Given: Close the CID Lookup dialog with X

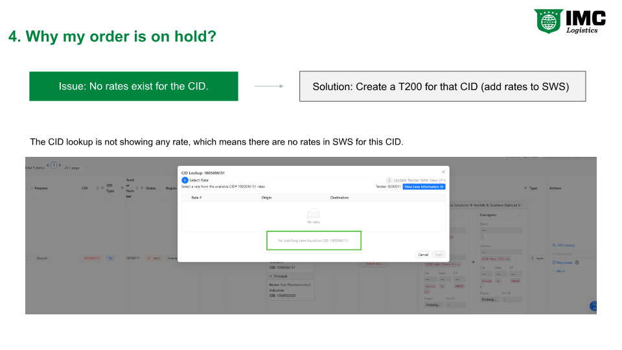Looking at the screenshot, I should point(443,172).
